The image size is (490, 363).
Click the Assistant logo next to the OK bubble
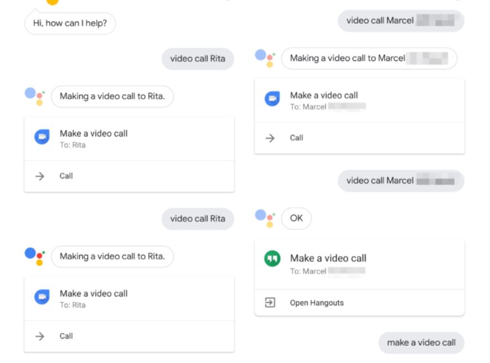click(x=264, y=218)
